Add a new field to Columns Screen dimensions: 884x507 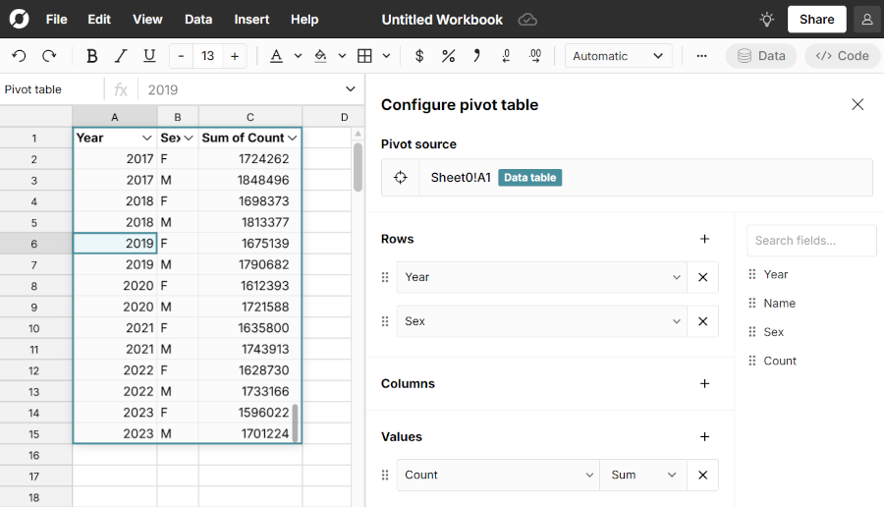click(x=704, y=383)
